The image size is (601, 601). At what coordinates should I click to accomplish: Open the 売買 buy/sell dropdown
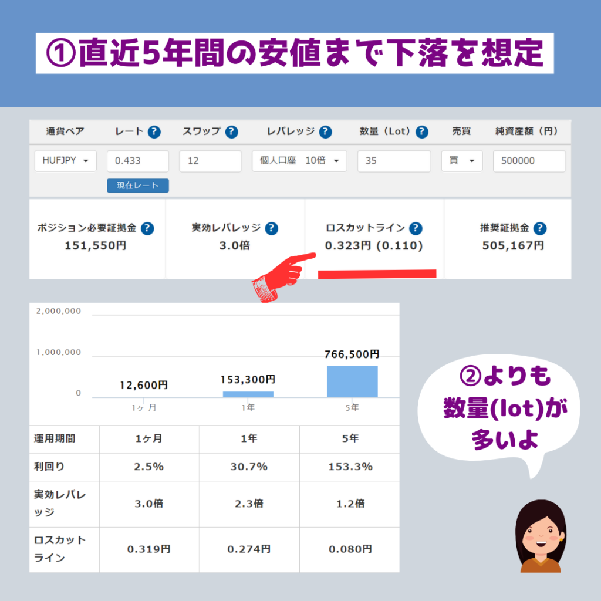[461, 161]
